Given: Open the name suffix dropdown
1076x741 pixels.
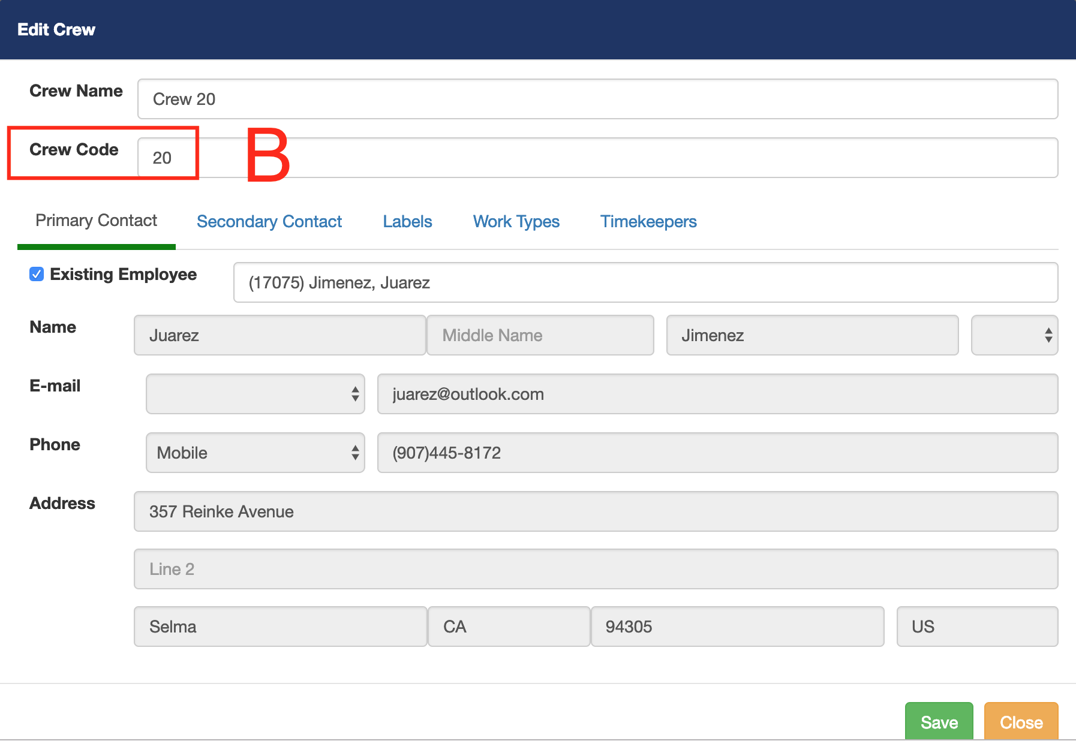Looking at the screenshot, I should coord(1014,335).
